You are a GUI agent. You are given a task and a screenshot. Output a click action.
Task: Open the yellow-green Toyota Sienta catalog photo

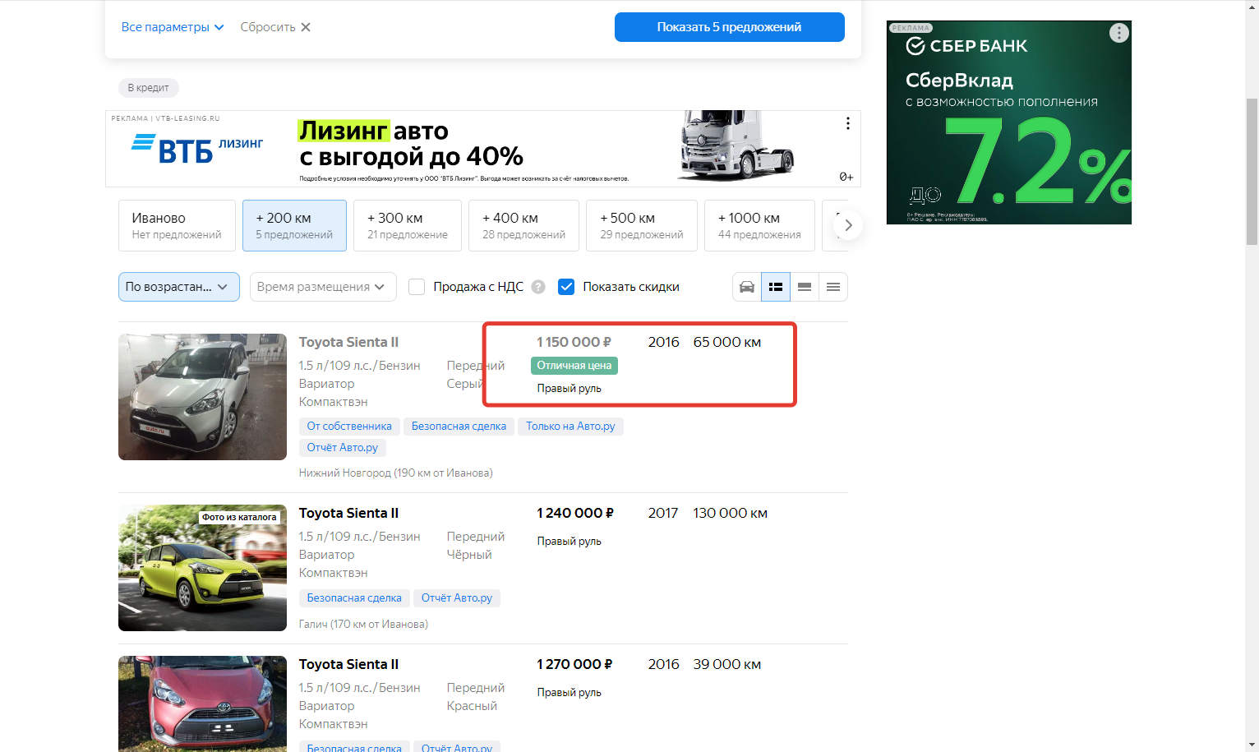pos(202,568)
